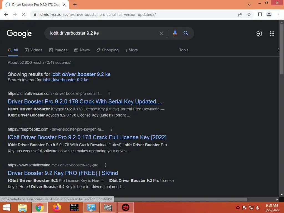Click the scroll down arrow
Image resolution: width=284 pixels, height=213 pixels.
[282, 195]
